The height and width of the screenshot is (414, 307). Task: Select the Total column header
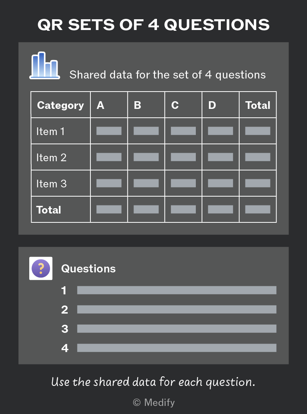pos(258,105)
